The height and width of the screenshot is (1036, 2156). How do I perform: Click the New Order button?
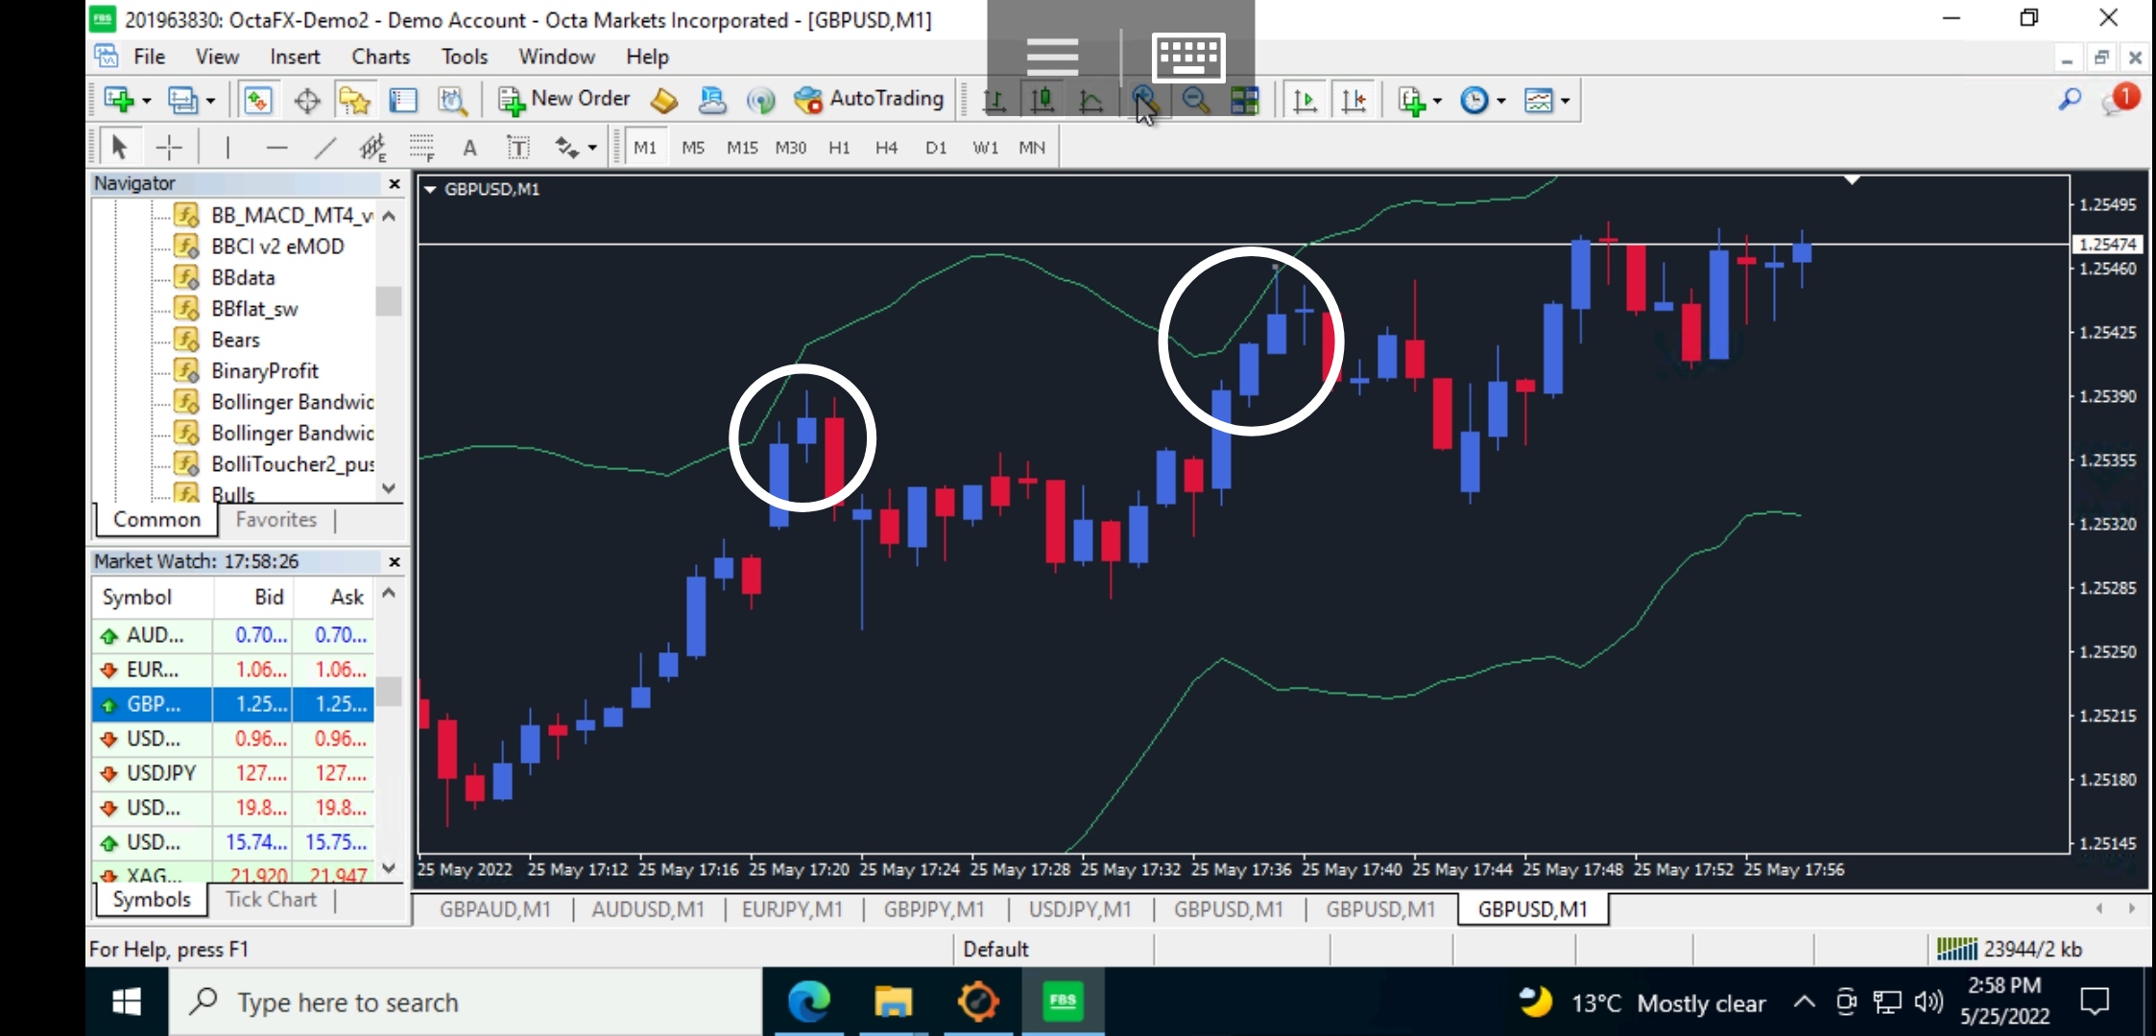coord(564,99)
